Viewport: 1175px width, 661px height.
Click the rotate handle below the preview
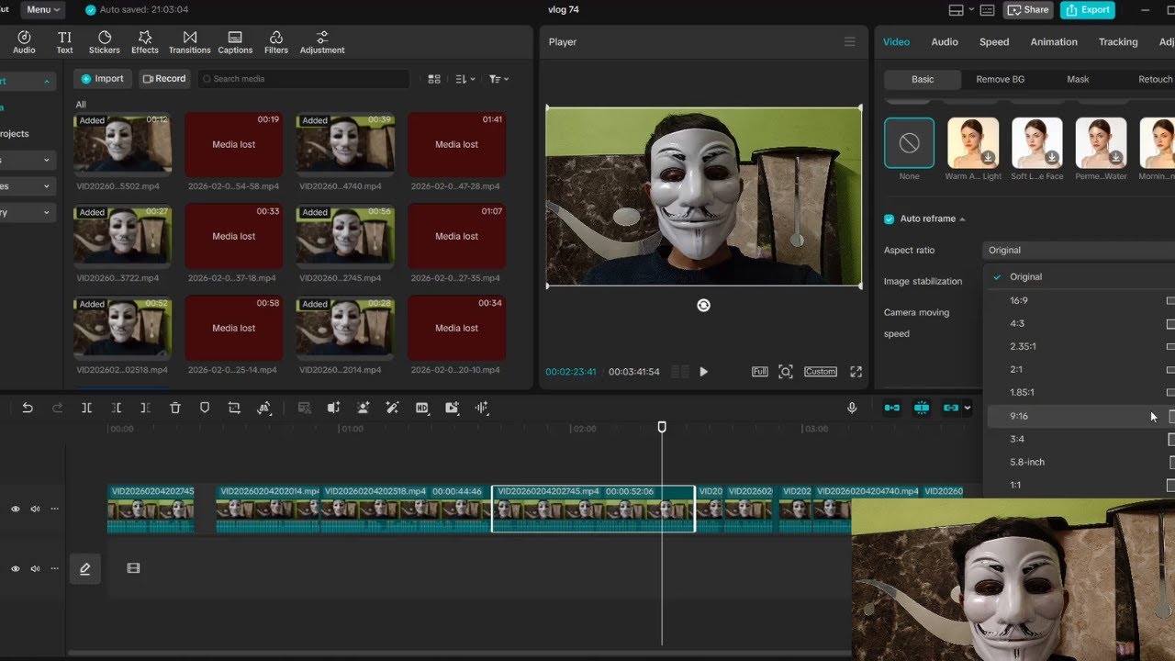tap(703, 306)
